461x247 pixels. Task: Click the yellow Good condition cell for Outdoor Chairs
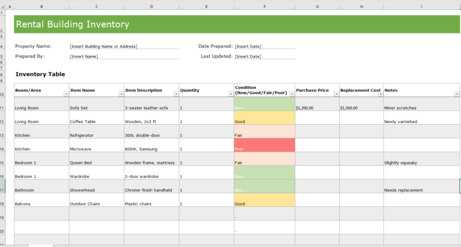tap(264, 200)
